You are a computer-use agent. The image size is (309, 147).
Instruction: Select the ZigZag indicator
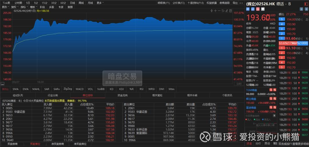[68, 89]
